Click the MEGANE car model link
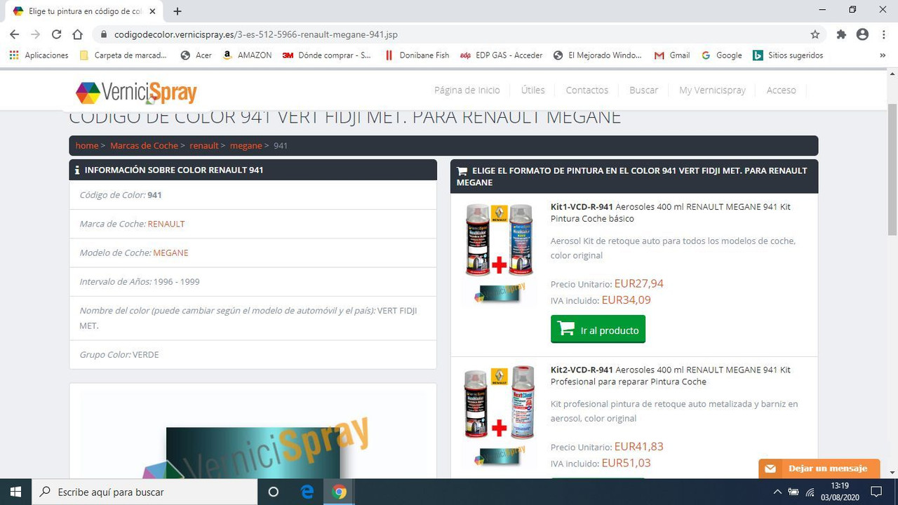This screenshot has width=898, height=505. coord(170,252)
